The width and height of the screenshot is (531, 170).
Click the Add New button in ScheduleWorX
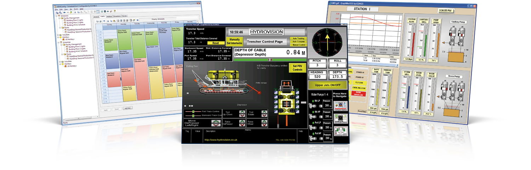[128, 108]
